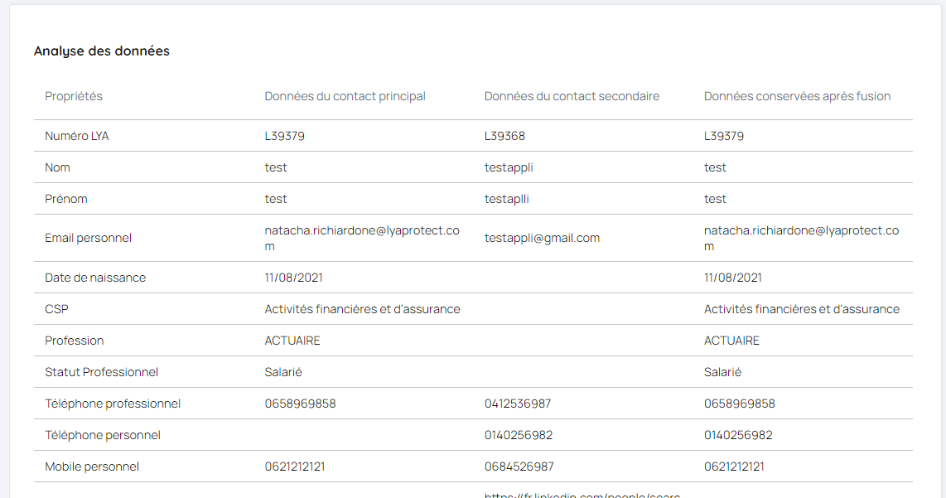Click the secondary contact first name "testaplli"
946x498 pixels.
tap(506, 199)
